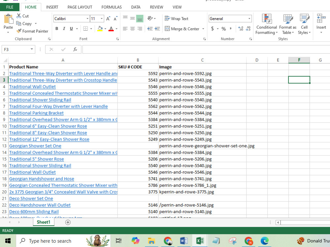Viewport: 330px width, 247px height.
Task: Open the Georgian Handshower and Hose link
Action: [x=42, y=179]
